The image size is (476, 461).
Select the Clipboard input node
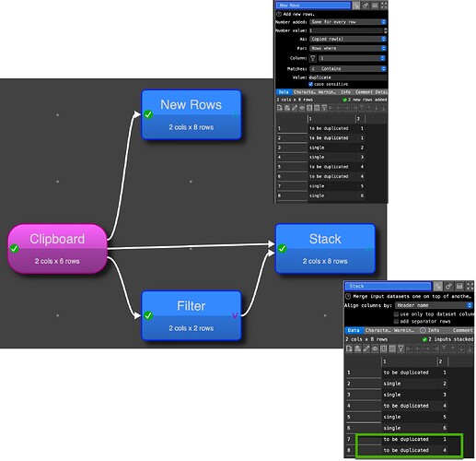pyautogui.click(x=57, y=249)
